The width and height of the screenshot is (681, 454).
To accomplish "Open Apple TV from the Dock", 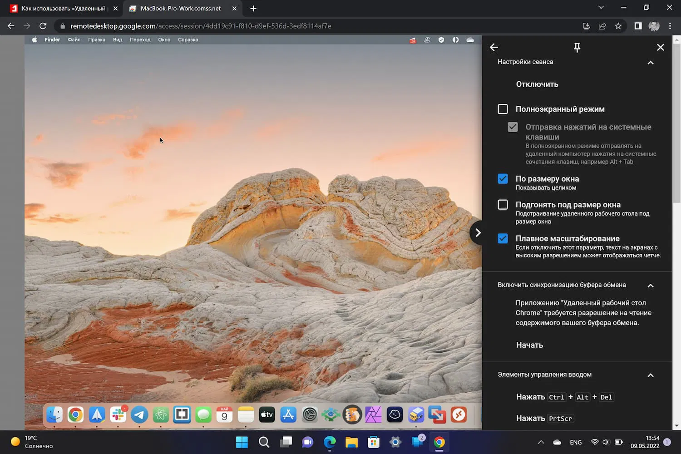I will 266,415.
